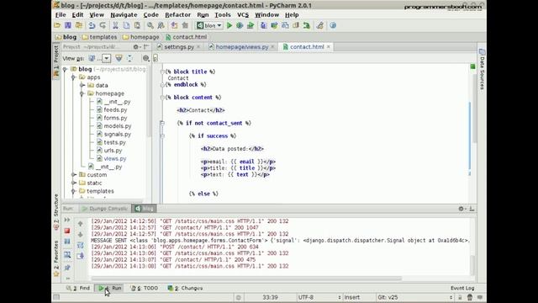Click the Run with Coverage icon
The height and width of the screenshot is (303, 538).
(251, 25)
